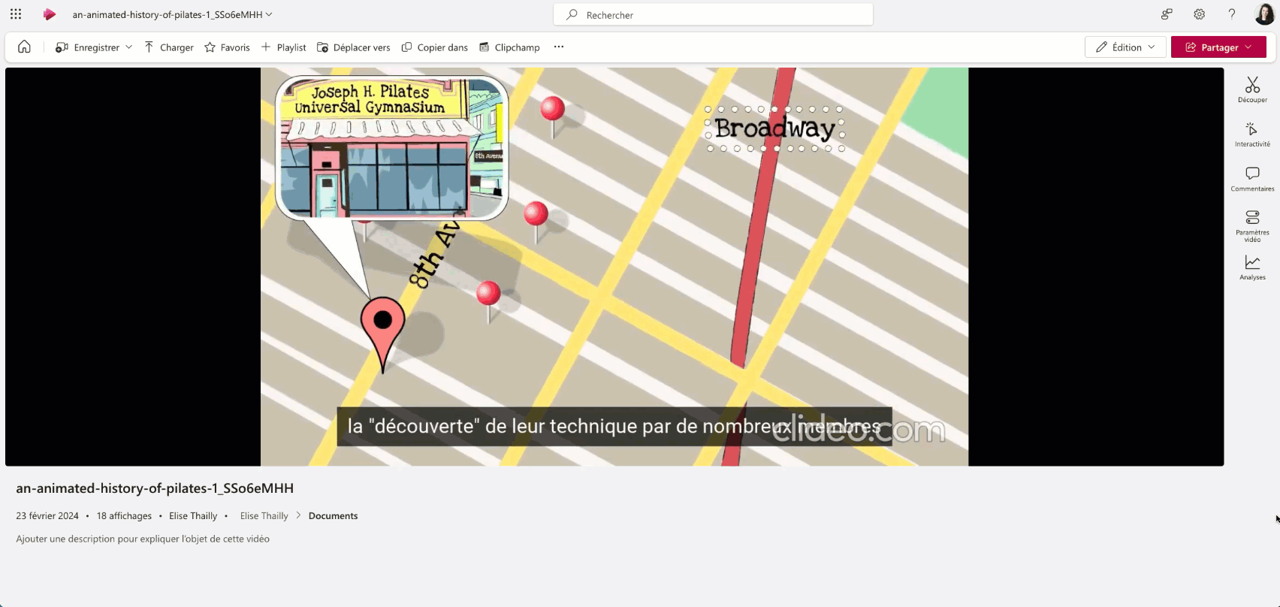
Task: Expand the file name title dropdown
Action: coord(269,15)
